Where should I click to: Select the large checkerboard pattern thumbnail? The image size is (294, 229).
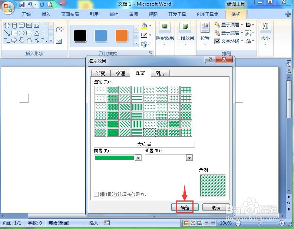(x=186, y=116)
